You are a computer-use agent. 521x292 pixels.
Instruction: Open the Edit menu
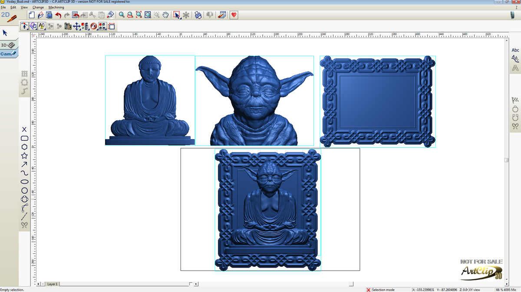pyautogui.click(x=13, y=7)
